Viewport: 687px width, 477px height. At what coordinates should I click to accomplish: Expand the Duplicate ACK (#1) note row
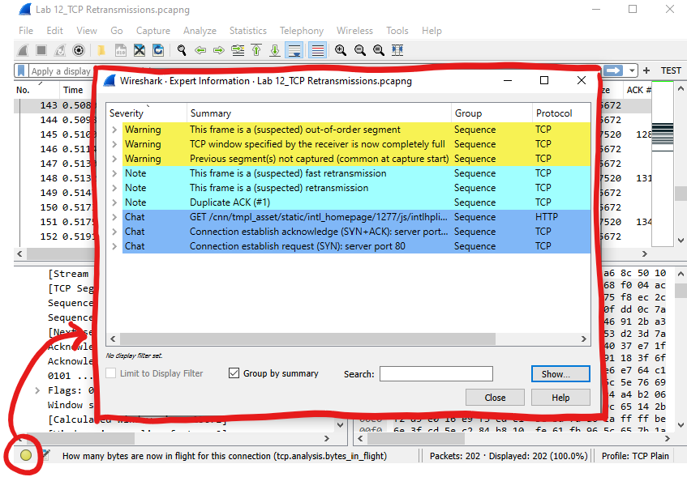pos(114,202)
